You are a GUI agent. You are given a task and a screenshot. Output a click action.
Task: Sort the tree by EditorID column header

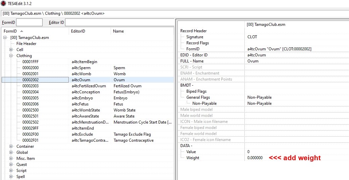pos(90,31)
